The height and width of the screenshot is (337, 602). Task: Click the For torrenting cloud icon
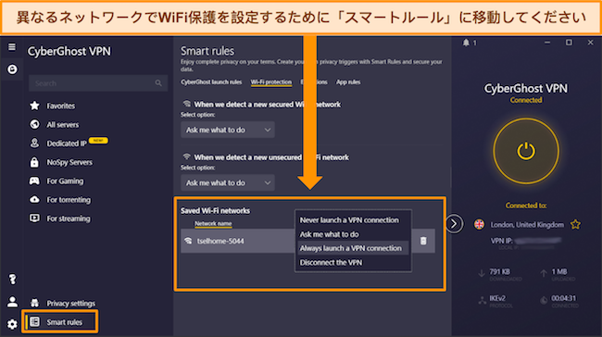click(x=34, y=200)
